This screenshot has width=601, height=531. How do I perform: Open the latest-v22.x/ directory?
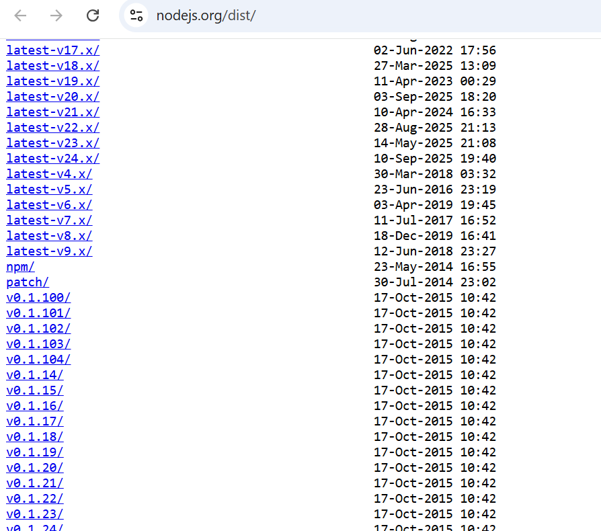click(x=53, y=128)
